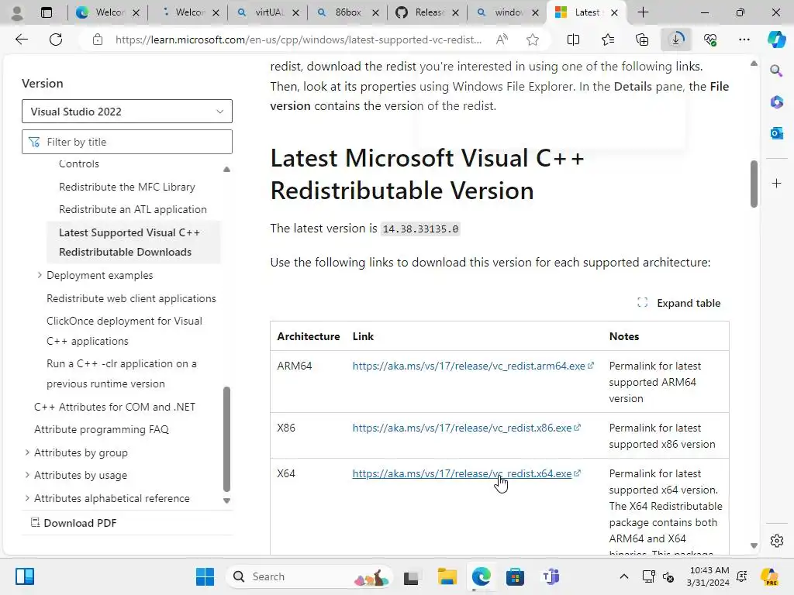Download the X86 vc_redist link
Viewport: 794px width, 595px height.
tap(462, 428)
